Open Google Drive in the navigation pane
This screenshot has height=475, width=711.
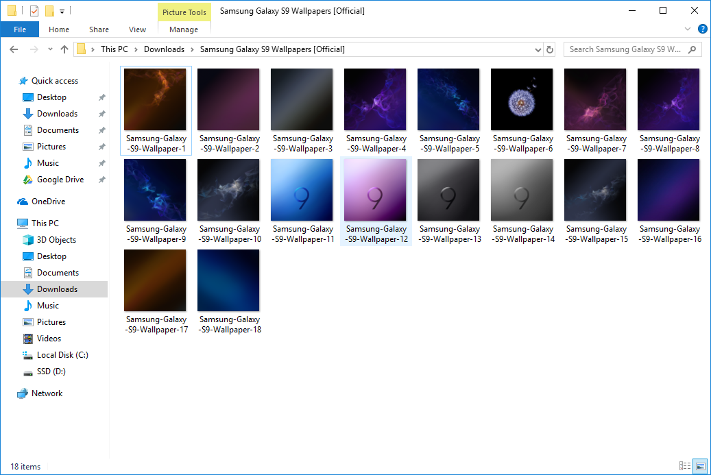60,180
